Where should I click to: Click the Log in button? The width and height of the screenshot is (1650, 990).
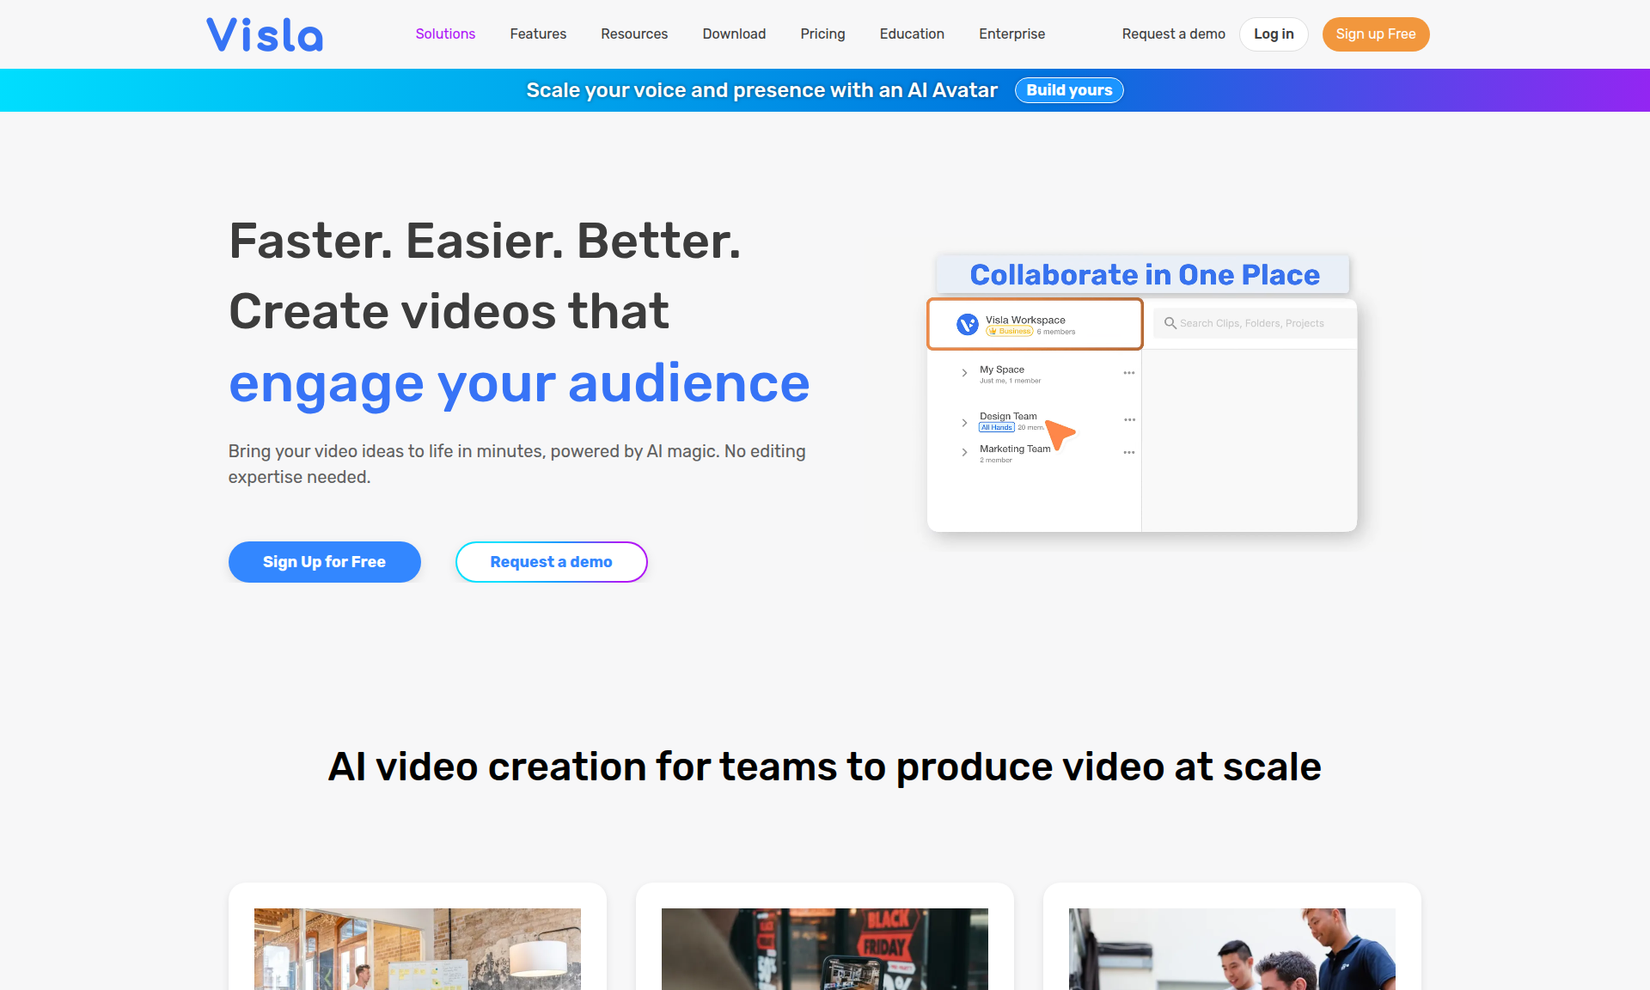point(1274,34)
